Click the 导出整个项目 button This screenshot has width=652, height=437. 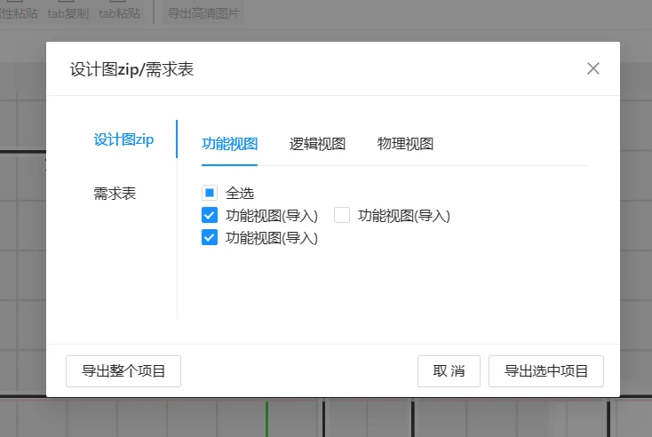coord(123,371)
